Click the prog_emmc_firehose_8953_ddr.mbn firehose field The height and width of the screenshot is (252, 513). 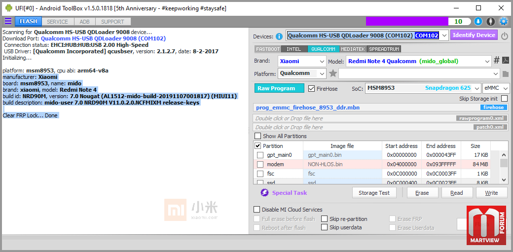381,108
